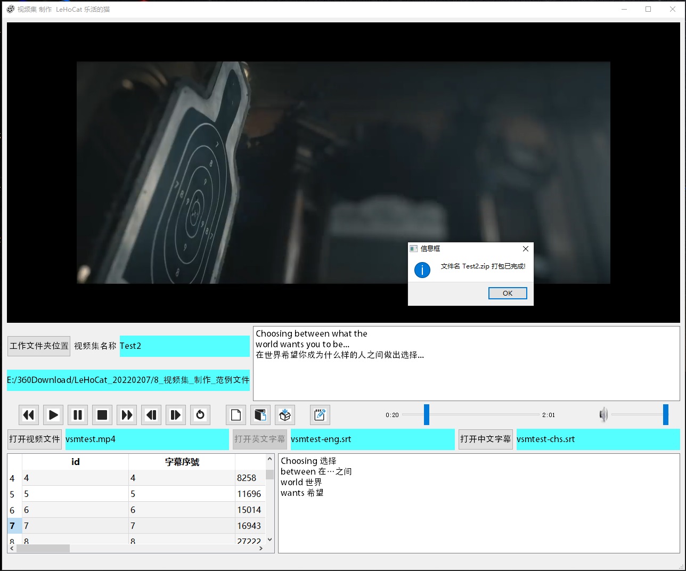Image resolution: width=686 pixels, height=571 pixels.
Task: Click the 0:20 current time label
Action: click(x=392, y=415)
